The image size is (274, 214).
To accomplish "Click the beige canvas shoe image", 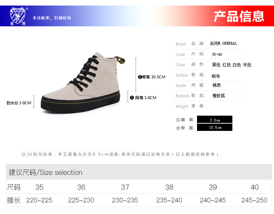I will [81, 83].
